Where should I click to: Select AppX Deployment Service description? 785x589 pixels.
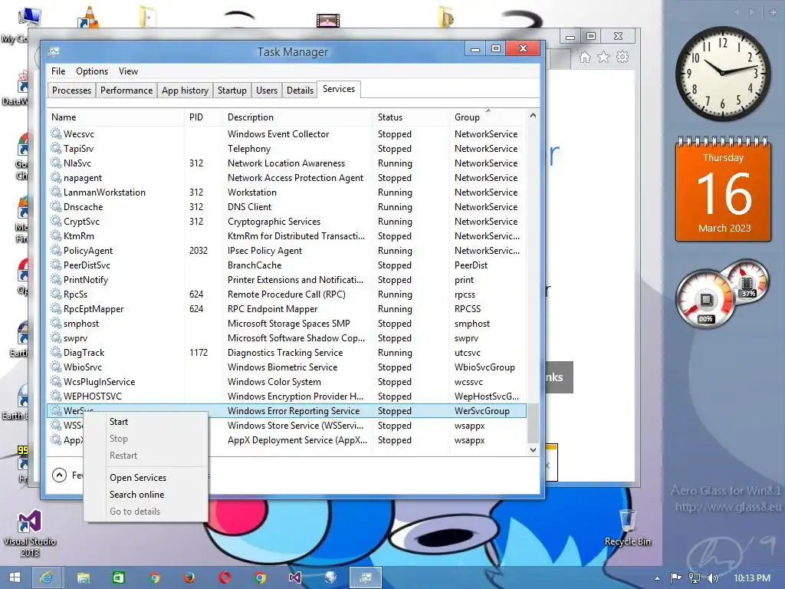(x=297, y=439)
